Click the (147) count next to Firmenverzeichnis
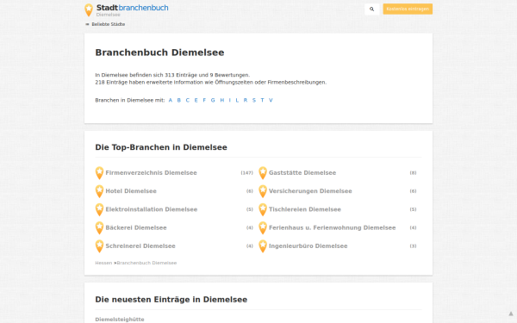The width and height of the screenshot is (517, 323). click(247, 173)
